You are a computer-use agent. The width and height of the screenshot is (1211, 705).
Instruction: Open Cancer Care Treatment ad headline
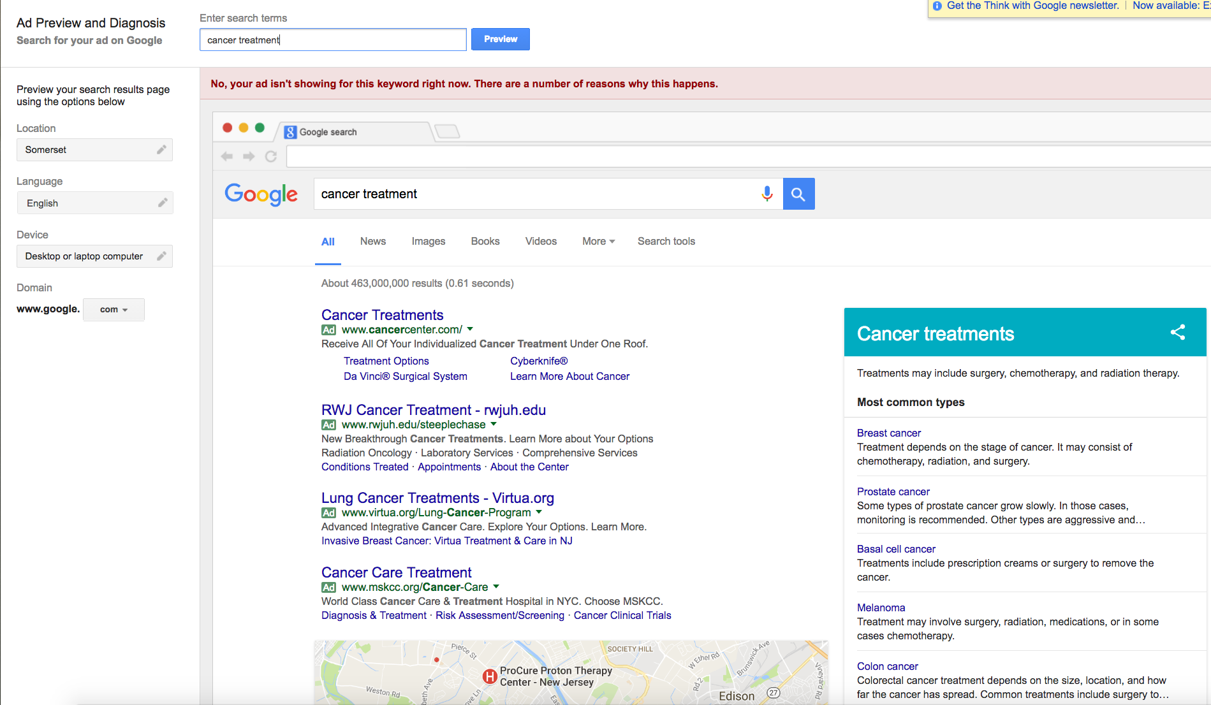pos(397,572)
